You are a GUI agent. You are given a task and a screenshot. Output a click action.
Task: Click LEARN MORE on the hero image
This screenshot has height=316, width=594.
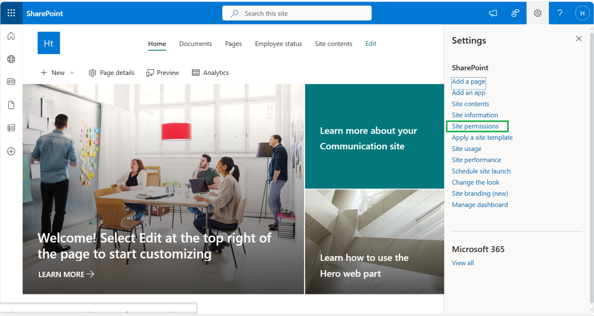(x=66, y=274)
